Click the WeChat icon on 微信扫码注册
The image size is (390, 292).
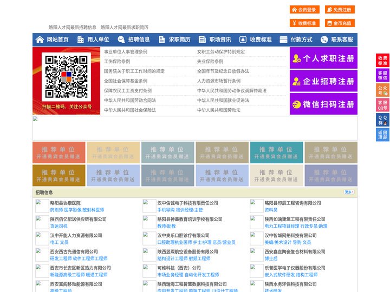296,104
